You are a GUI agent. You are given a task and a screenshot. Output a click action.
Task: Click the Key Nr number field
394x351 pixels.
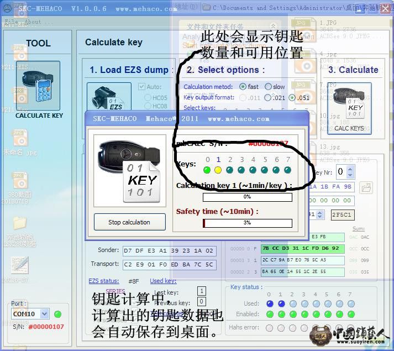tap(342, 172)
